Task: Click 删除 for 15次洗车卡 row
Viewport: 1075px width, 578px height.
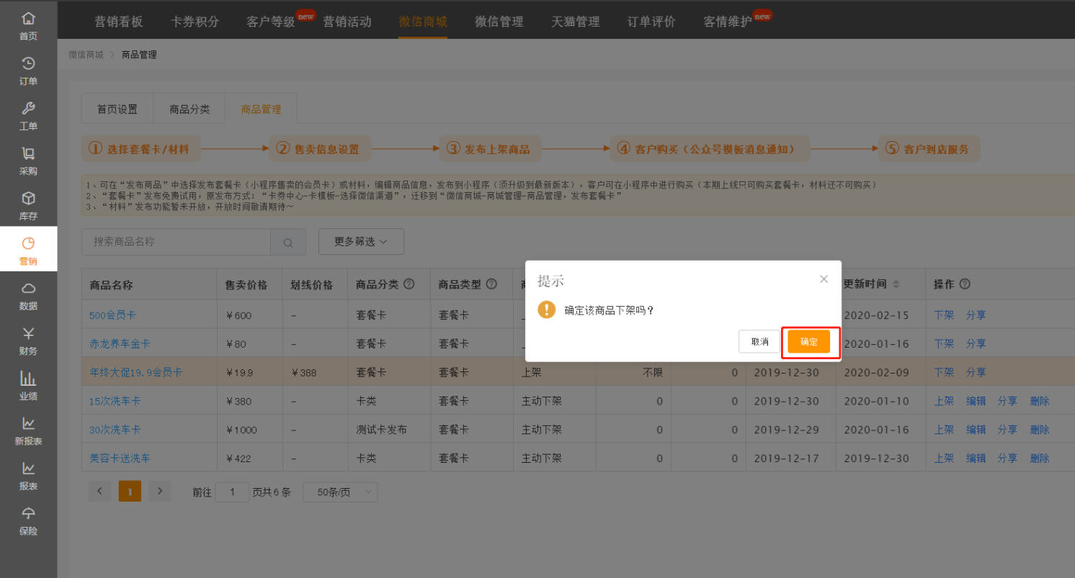Action: [1040, 401]
